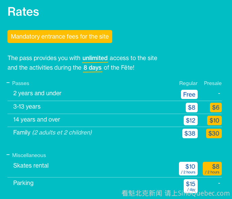
Task: Select the $10 presale price for 14 years and over
Action: click(214, 120)
